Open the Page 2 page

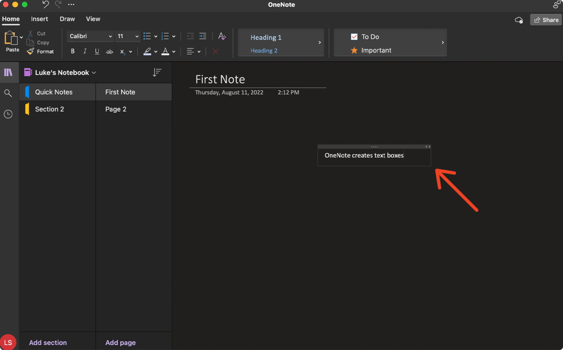[x=134, y=109]
